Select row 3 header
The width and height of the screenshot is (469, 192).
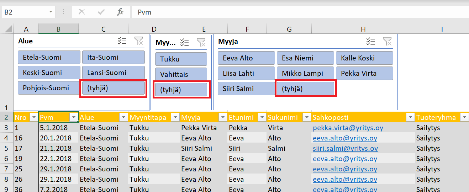pos(6,128)
